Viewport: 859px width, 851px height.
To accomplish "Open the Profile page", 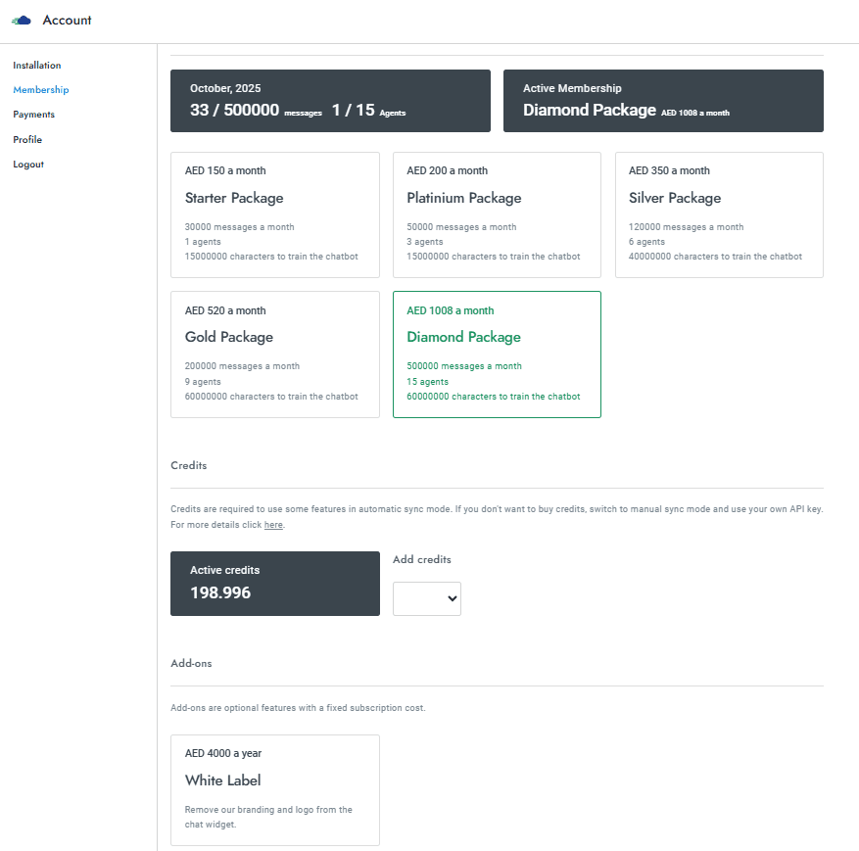I will [27, 140].
